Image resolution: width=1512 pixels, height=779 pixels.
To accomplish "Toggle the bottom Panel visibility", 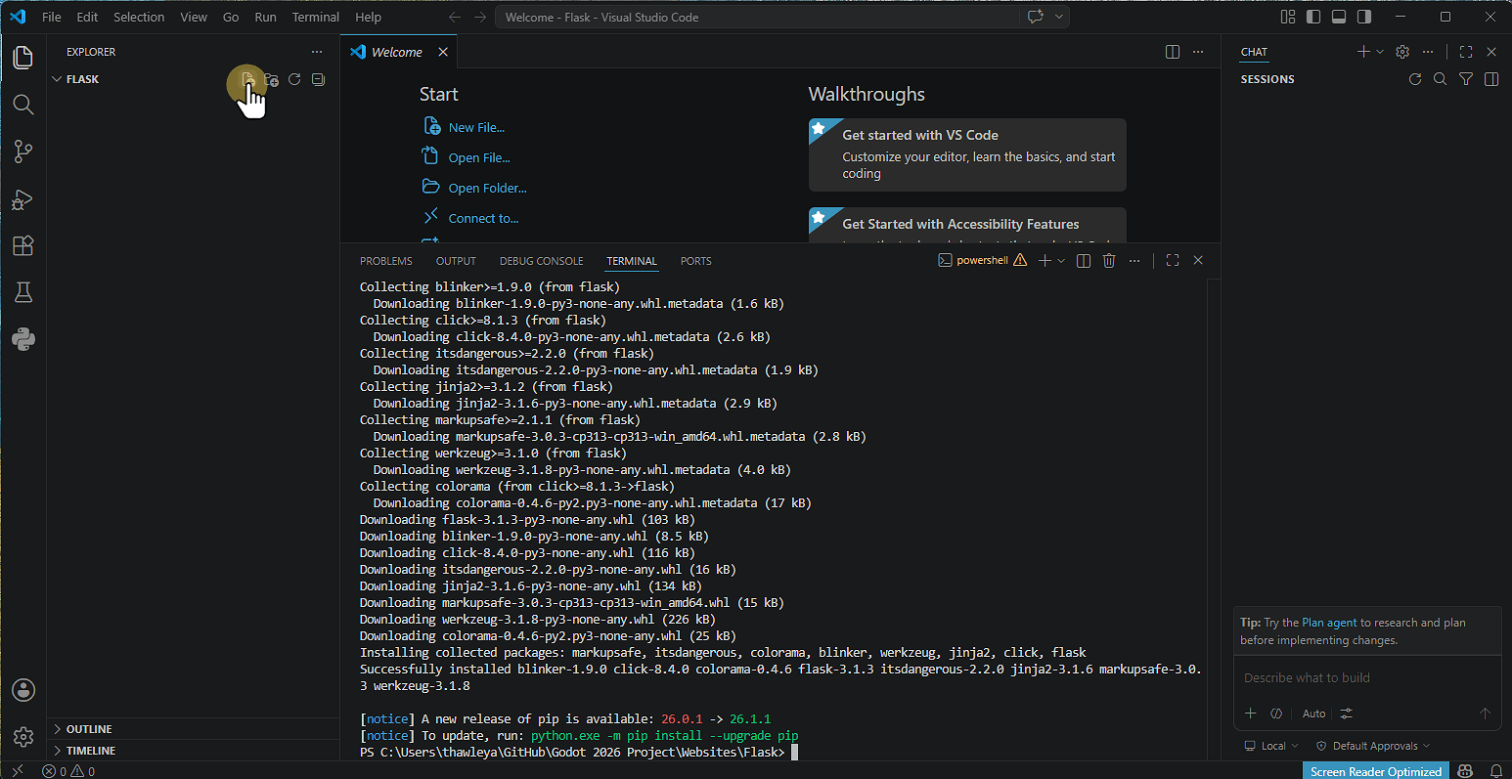I will click(x=1339, y=17).
